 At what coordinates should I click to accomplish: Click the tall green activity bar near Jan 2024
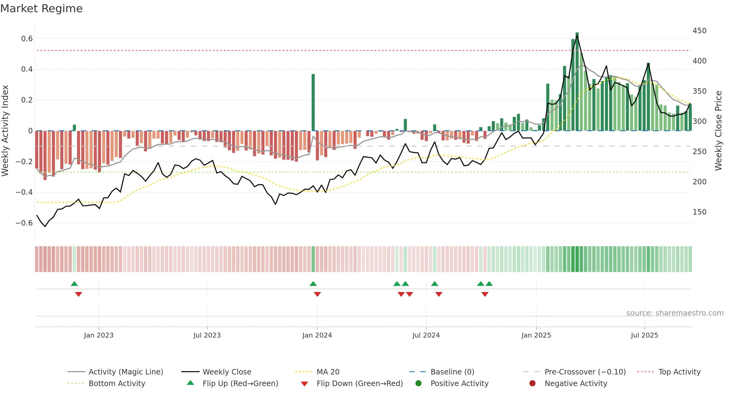[x=313, y=102]
